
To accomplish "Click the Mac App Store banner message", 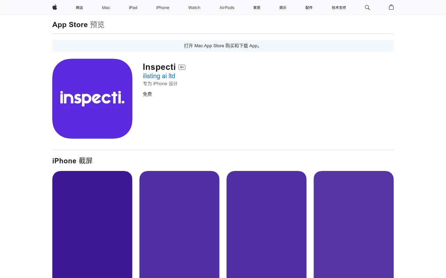I will [223, 46].
